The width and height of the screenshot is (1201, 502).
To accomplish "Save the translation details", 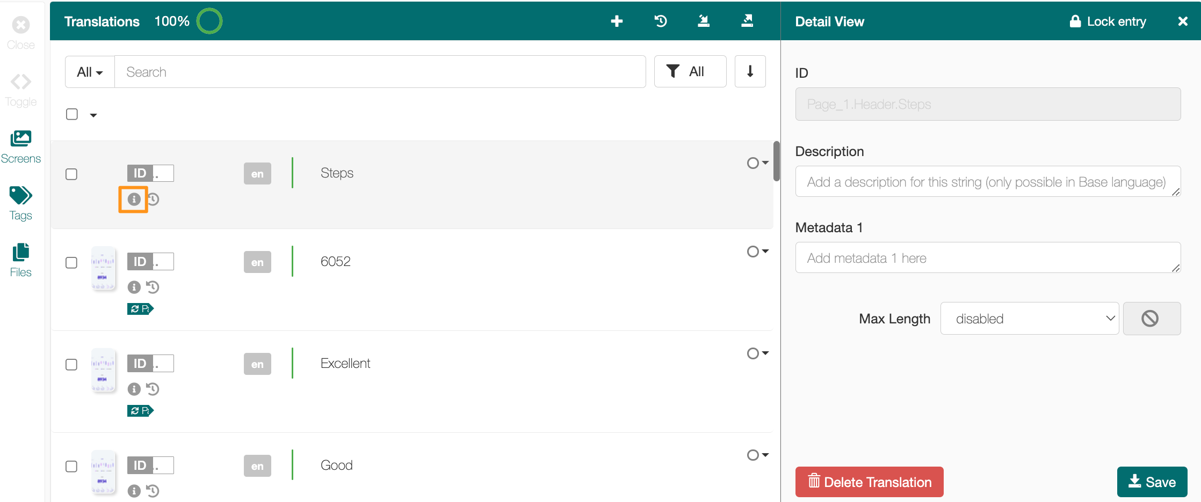I will 1152,482.
